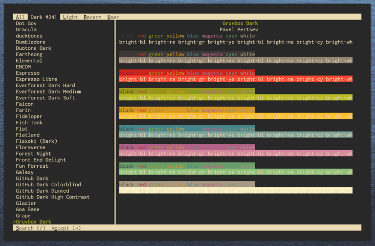Select the Dot Gov theme
Viewport: 375px width, 246px height.
[26, 23]
